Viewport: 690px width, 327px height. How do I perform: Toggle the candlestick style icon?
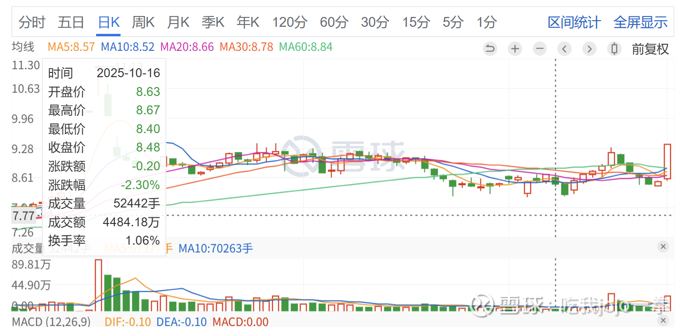click(x=614, y=48)
